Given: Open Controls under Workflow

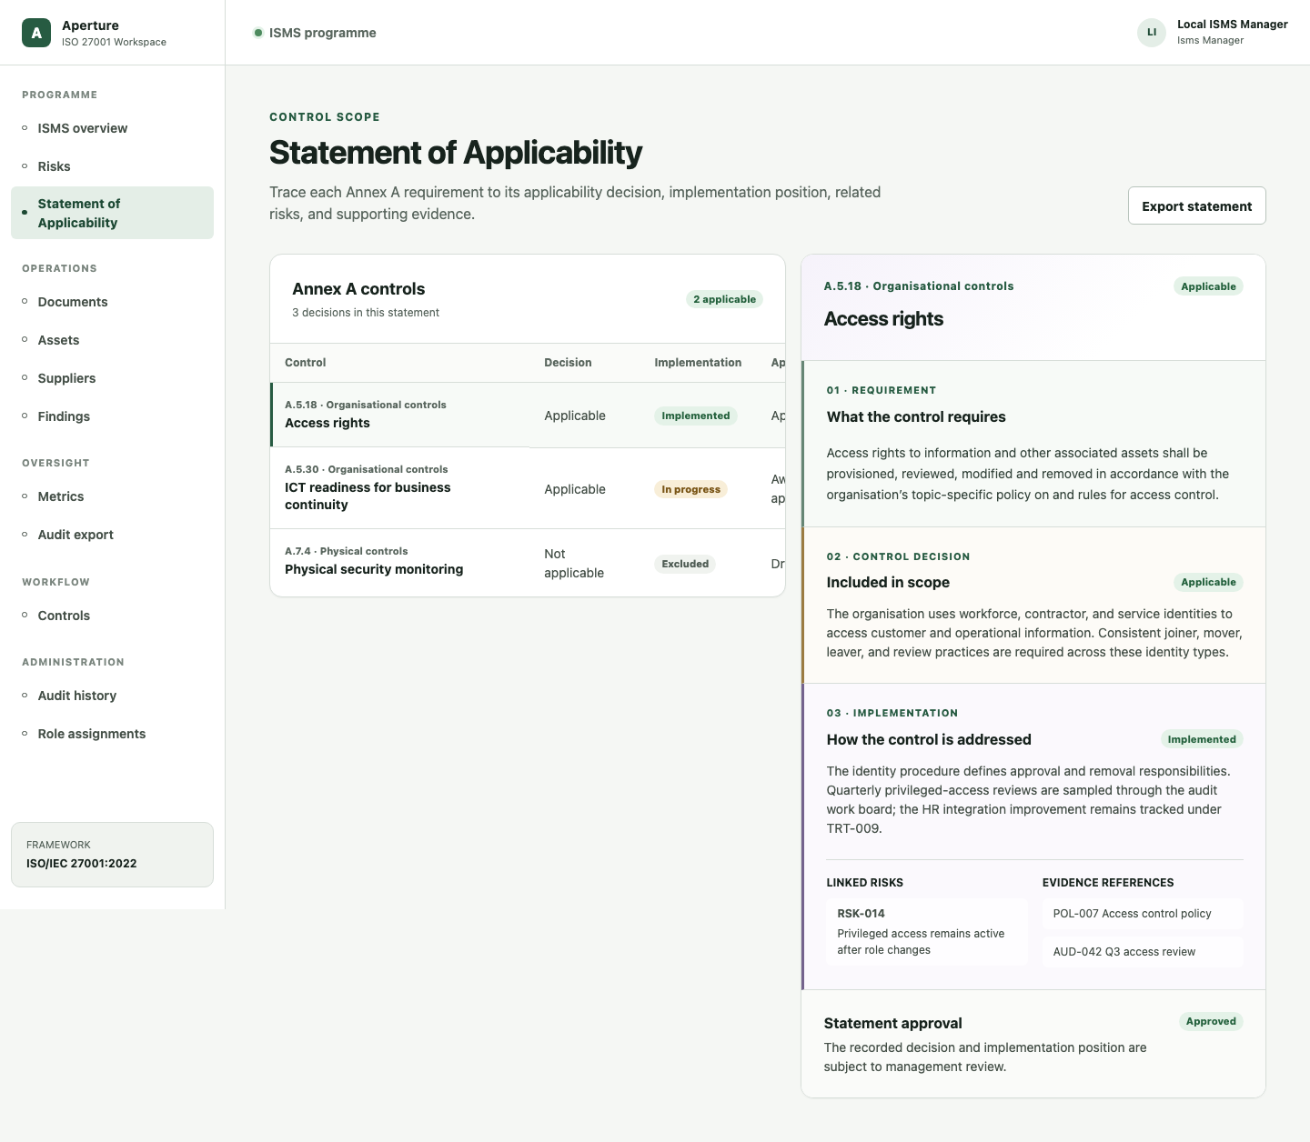Looking at the screenshot, I should (x=112, y=616).
